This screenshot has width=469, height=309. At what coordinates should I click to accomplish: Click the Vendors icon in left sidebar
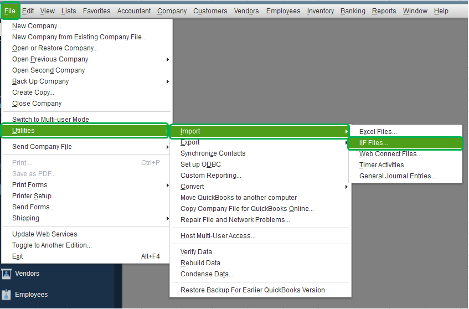point(6,274)
